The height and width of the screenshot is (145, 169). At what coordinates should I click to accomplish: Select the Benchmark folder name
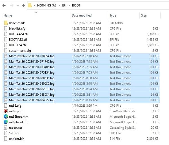[17, 23]
